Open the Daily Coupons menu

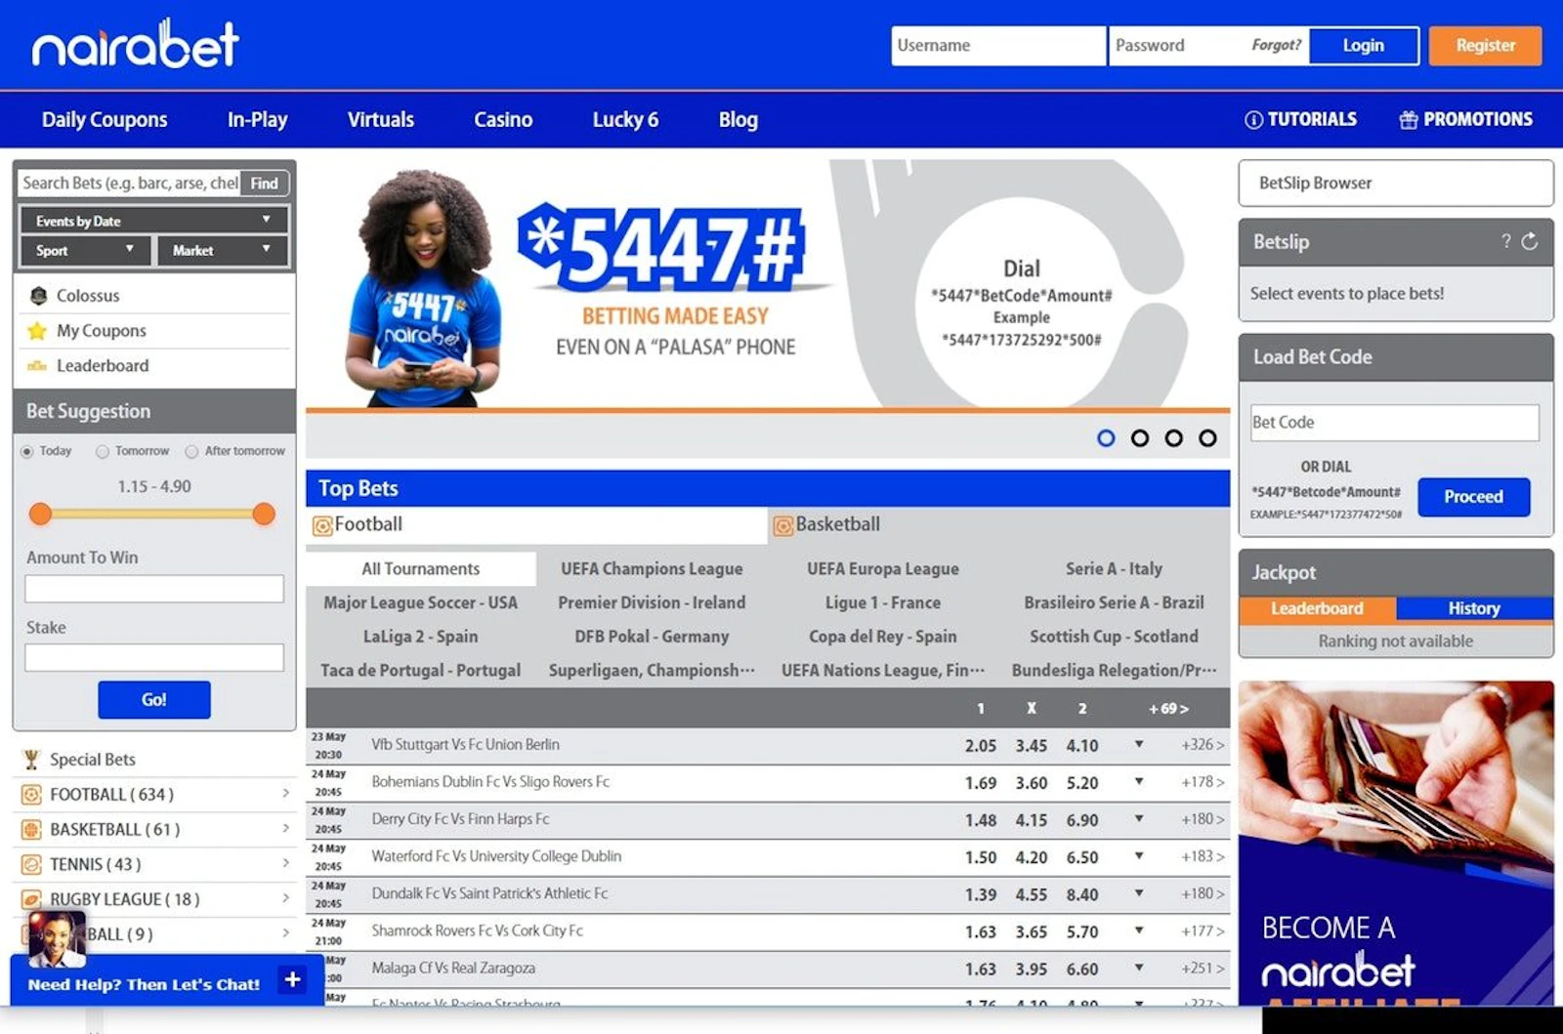tap(105, 119)
